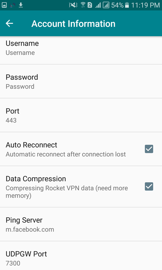Viewport: 162px width, 270px height.
Task: Tap the image notification icon in status bar
Action: [4, 5]
